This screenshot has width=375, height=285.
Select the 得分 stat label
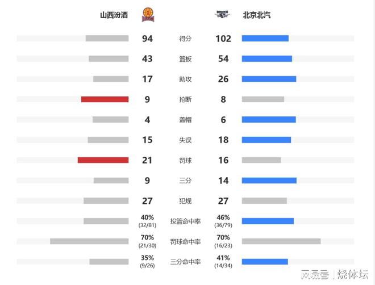point(185,39)
